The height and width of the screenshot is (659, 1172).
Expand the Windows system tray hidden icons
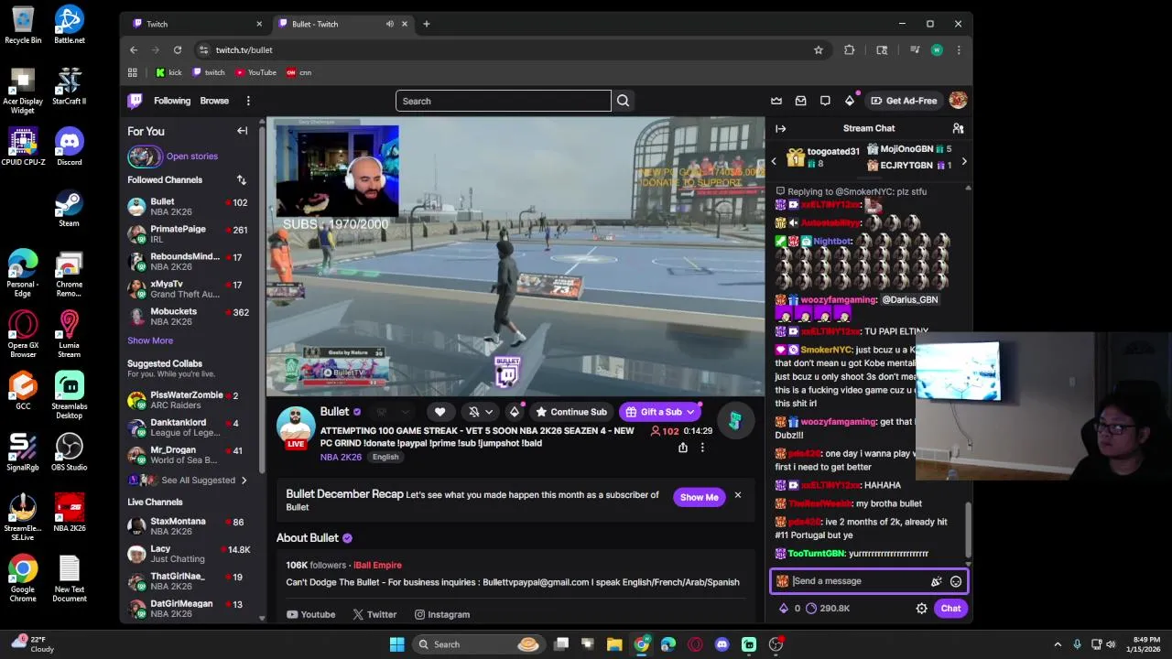click(x=1058, y=644)
